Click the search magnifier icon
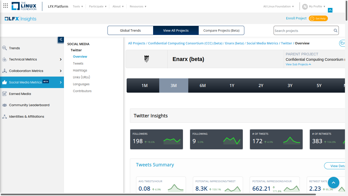The width and height of the screenshot is (348, 196). click(x=336, y=31)
